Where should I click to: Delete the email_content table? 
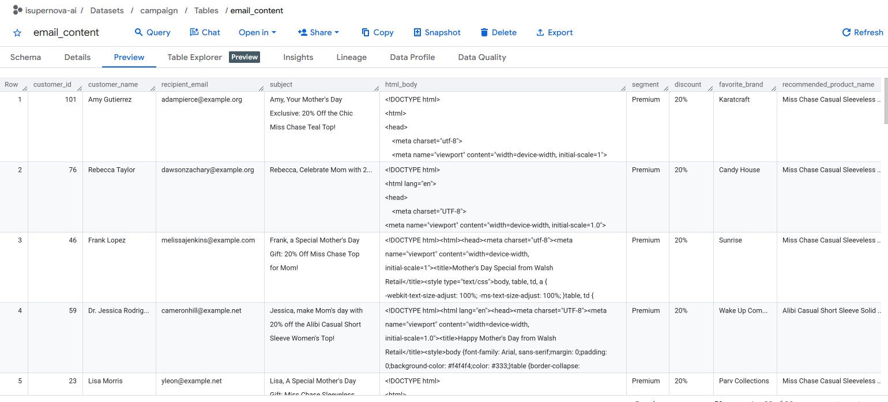tap(498, 32)
